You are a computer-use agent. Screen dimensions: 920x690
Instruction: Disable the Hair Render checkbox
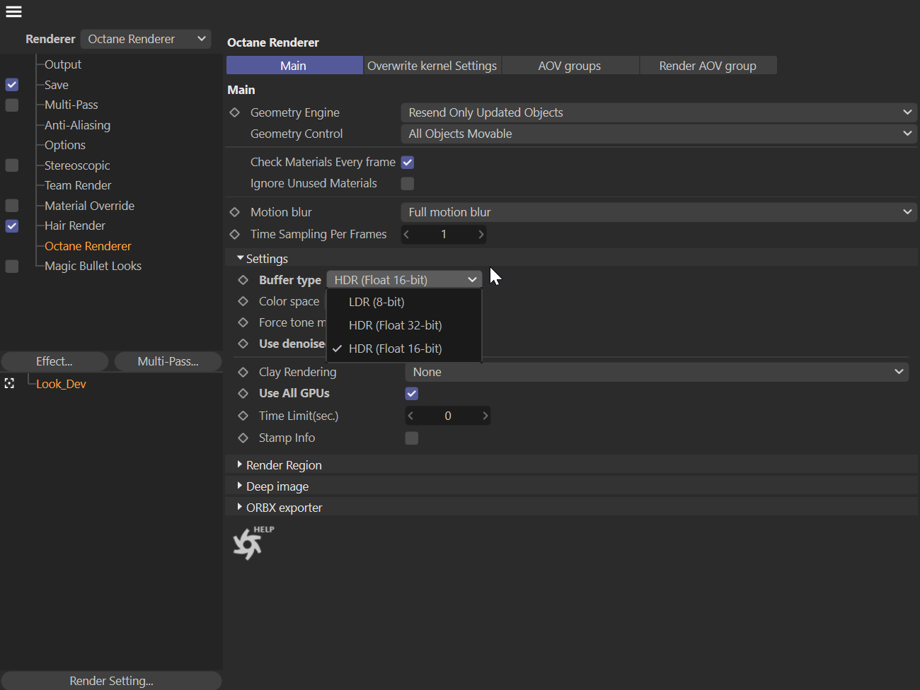[x=12, y=226]
